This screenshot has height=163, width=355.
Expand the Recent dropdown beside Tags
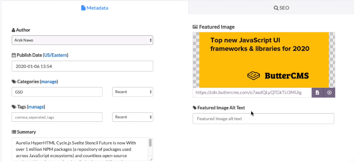point(133,117)
